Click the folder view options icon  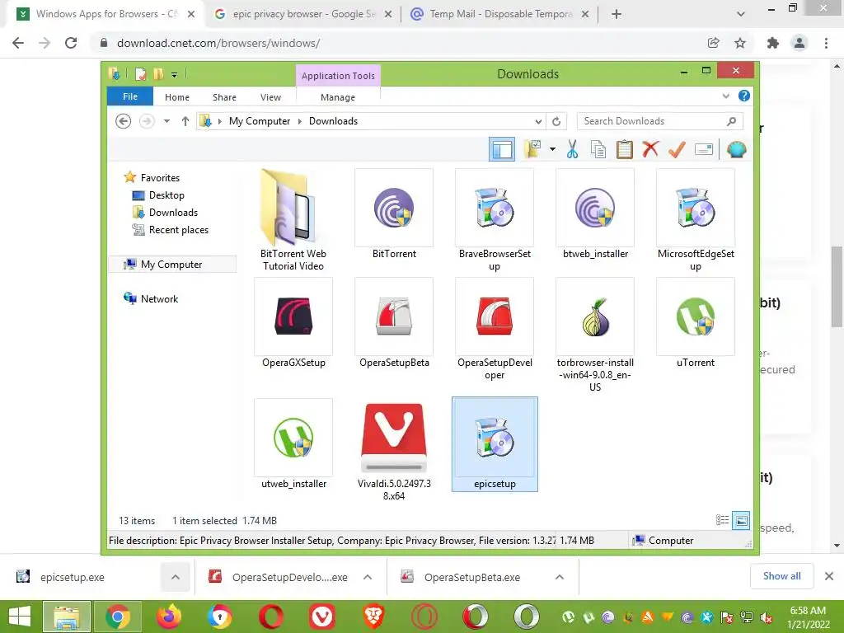point(533,149)
